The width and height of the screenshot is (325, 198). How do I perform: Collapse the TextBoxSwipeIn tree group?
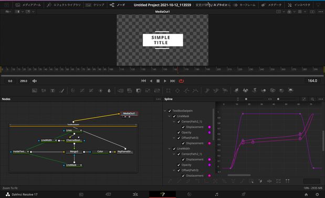point(165,111)
